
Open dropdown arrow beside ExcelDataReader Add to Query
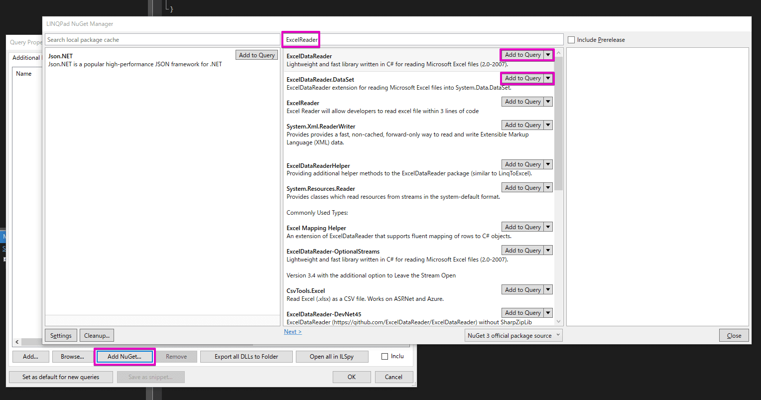(x=548, y=55)
